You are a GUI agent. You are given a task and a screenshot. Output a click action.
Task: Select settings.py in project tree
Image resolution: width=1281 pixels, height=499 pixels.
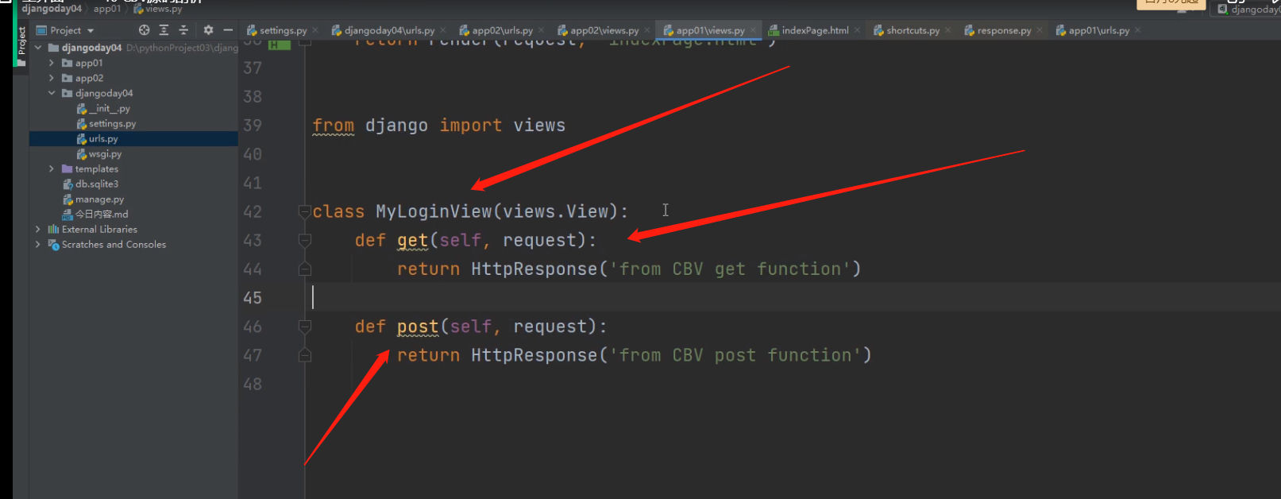(106, 123)
